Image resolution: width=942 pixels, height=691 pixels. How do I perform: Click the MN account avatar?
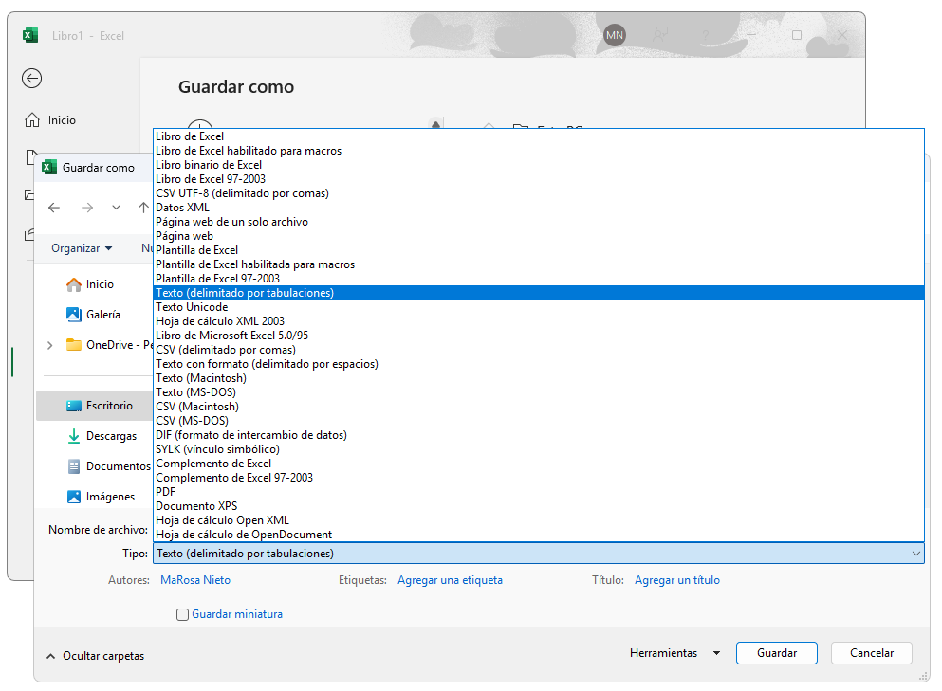(614, 35)
